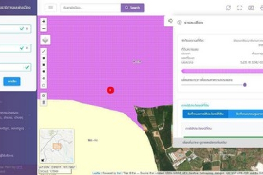Select the draw polyline tool
263x175 pixels.
click(x=44, y=51)
